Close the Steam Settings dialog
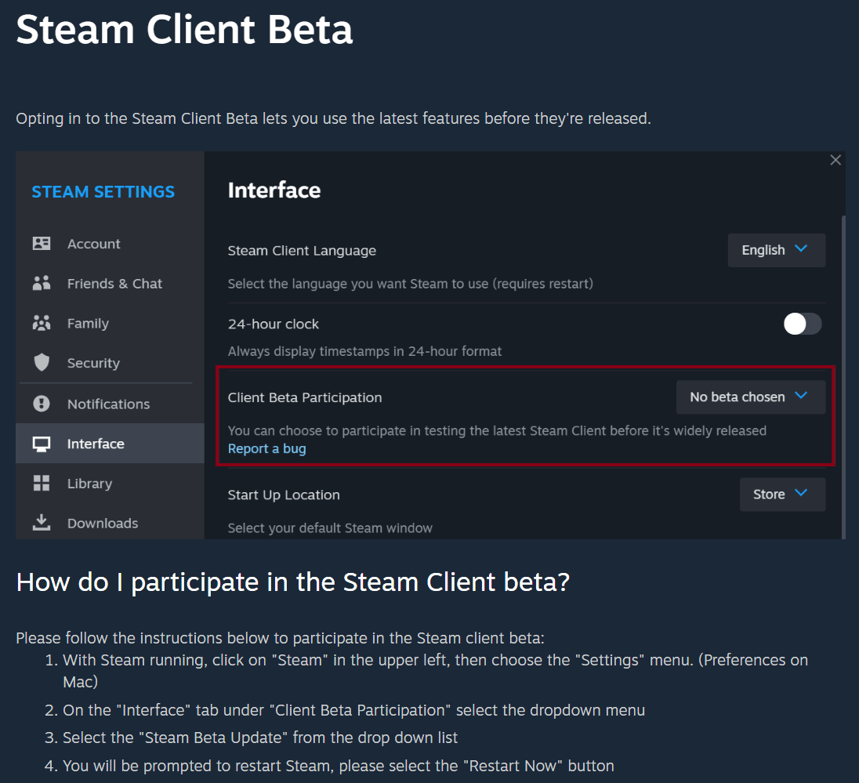The image size is (859, 783). tap(835, 159)
